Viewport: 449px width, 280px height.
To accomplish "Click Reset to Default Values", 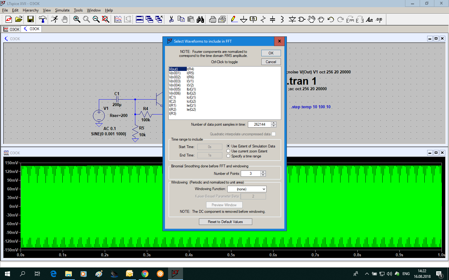I will (x=225, y=222).
